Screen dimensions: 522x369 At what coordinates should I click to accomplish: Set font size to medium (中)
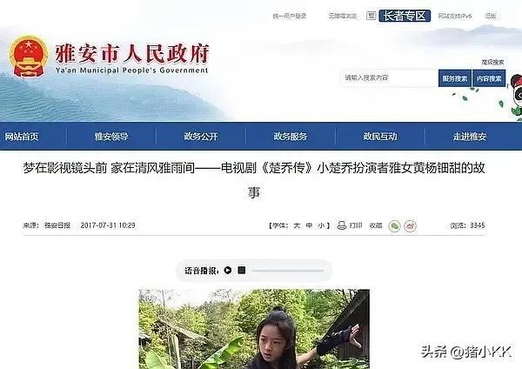coord(309,225)
